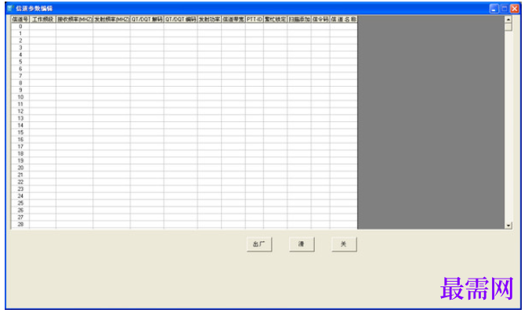The width and height of the screenshot is (528, 313).
Task: Select channel row 0 header
Action: (20, 27)
